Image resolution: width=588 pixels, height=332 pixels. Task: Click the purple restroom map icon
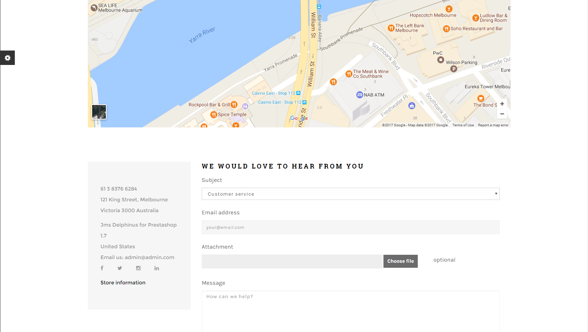tap(245, 106)
